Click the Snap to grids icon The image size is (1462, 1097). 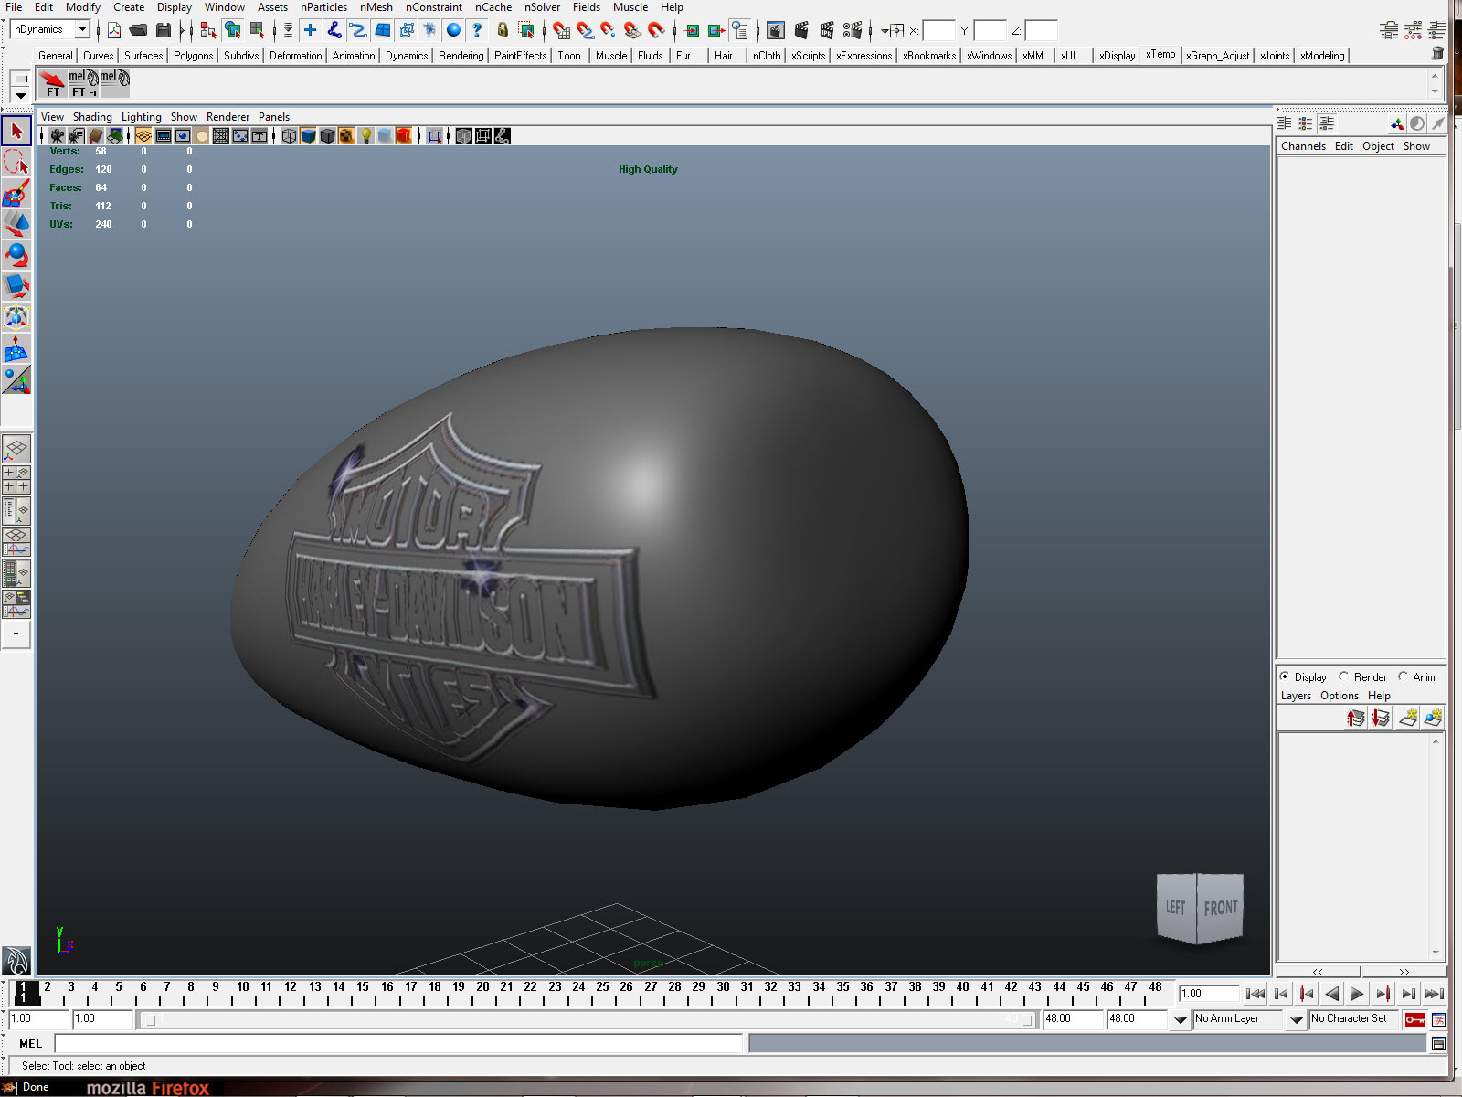coord(561,31)
